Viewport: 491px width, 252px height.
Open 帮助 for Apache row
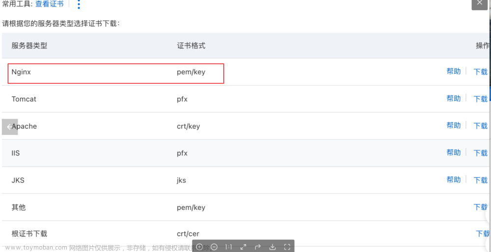pos(453,126)
